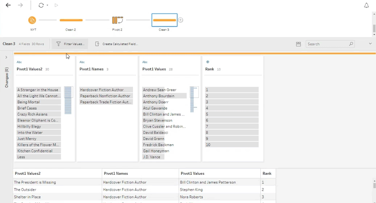Collapse the profile pane with chevron

370,44
